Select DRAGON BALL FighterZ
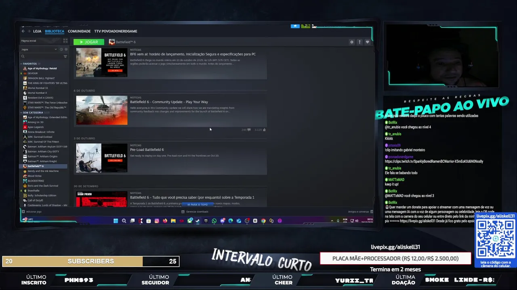Image resolution: width=517 pixels, height=290 pixels. [41, 78]
